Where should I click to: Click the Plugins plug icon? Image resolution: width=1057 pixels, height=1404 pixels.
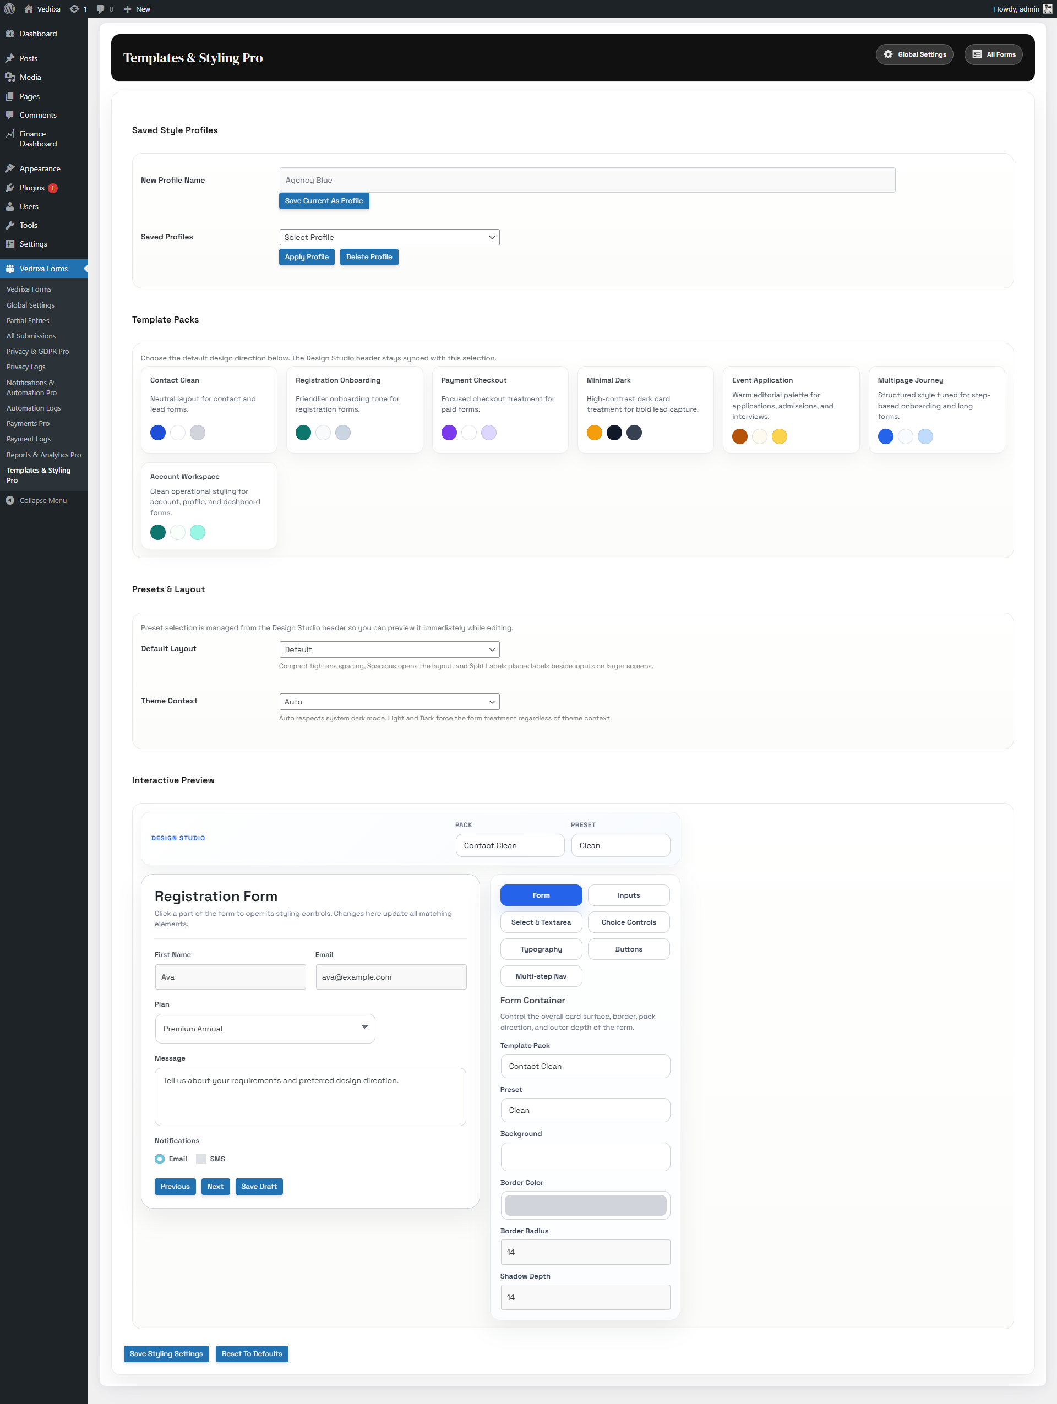click(10, 188)
